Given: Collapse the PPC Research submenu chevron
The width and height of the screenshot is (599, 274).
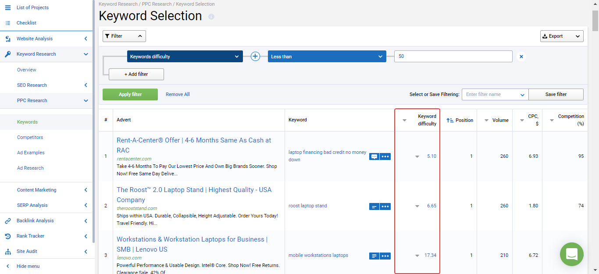Looking at the screenshot, I should [86, 100].
